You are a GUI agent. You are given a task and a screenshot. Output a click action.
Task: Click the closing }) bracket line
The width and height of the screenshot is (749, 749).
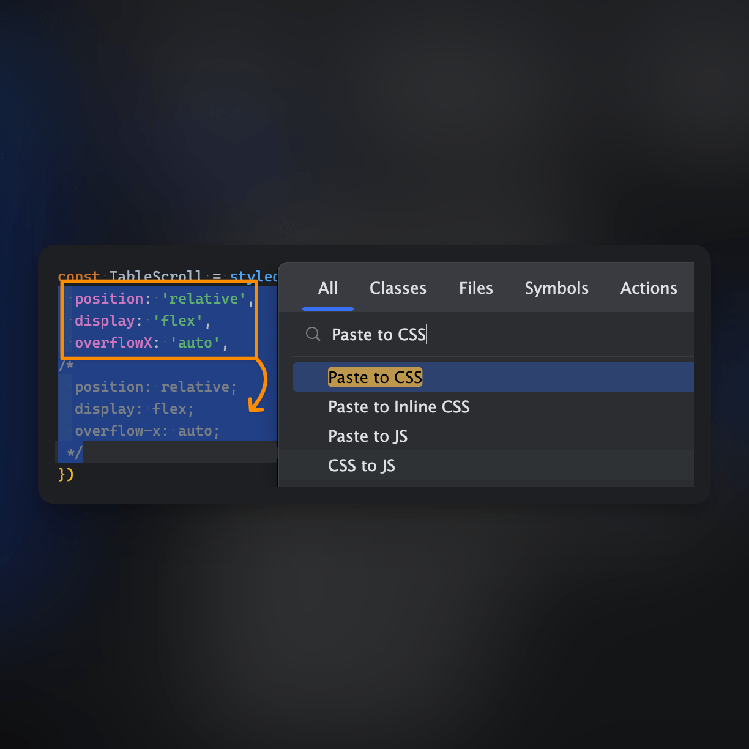click(x=67, y=474)
